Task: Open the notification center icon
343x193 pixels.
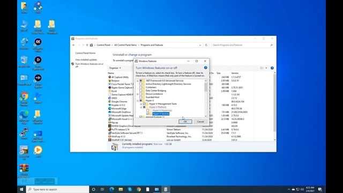Action: tap(320, 189)
